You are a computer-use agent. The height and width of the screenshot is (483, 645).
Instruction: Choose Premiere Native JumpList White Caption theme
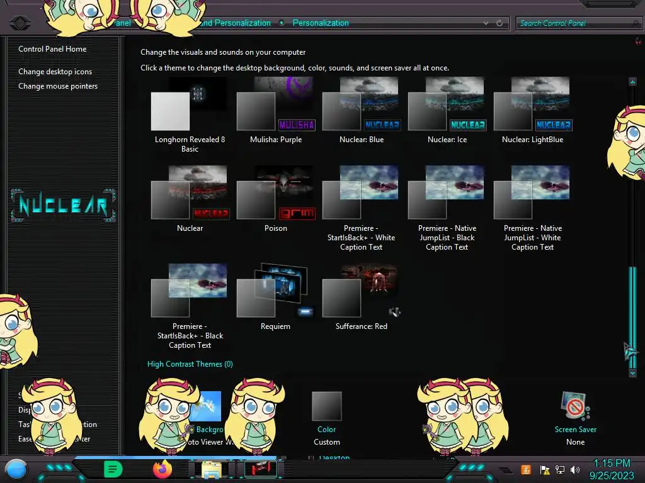pos(533,209)
